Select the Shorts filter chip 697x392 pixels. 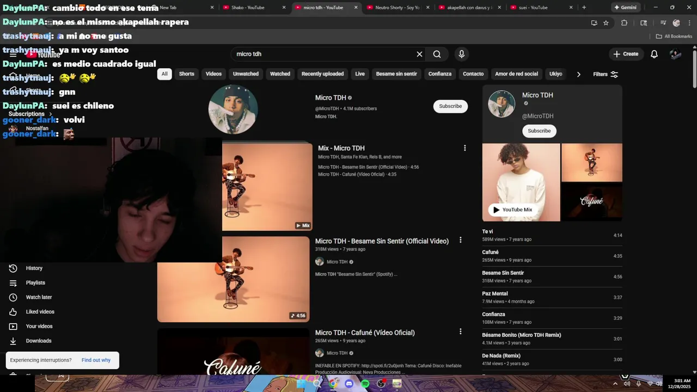187,74
